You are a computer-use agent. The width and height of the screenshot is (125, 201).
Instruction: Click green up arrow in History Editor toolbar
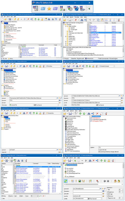coord(80,114)
